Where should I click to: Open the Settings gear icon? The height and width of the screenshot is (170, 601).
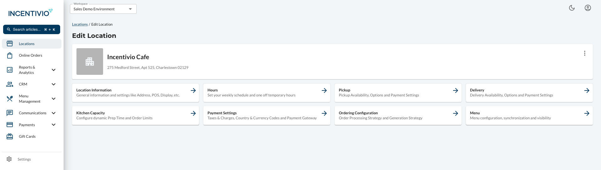click(9, 159)
